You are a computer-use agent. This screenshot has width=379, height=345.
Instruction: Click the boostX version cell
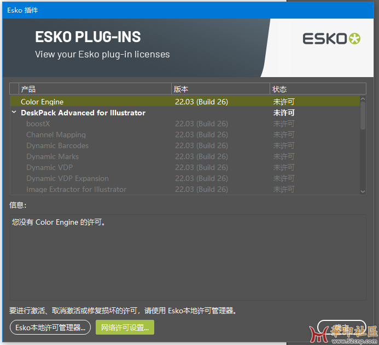[201, 124]
